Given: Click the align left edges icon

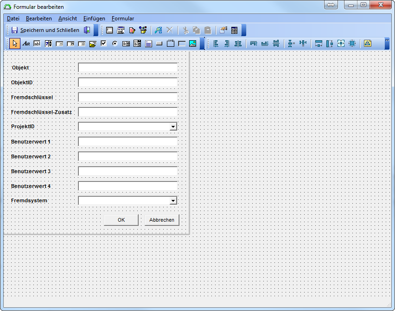Looking at the screenshot, I should tap(216, 44).
